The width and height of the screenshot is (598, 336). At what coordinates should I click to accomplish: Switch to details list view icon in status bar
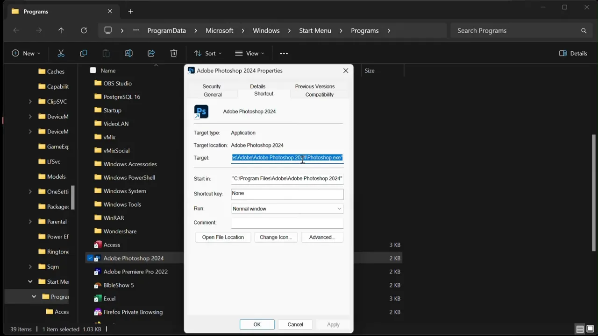coord(580,329)
